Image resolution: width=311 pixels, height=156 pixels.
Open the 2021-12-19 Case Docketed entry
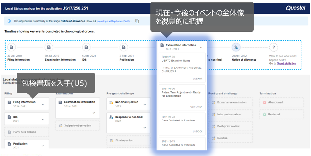182,144
